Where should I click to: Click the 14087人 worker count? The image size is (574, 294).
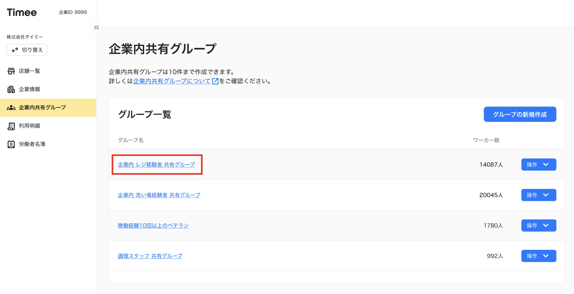click(x=491, y=165)
